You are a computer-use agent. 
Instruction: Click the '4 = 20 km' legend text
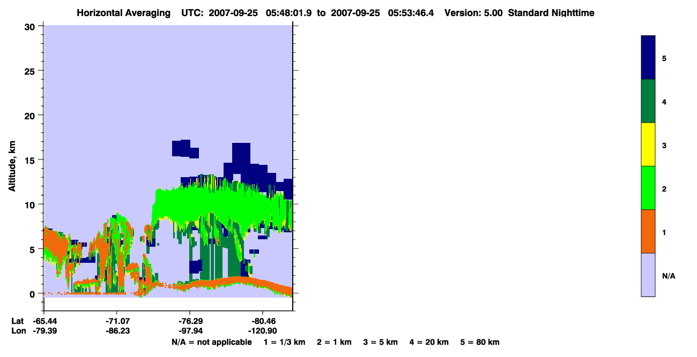pos(429,342)
